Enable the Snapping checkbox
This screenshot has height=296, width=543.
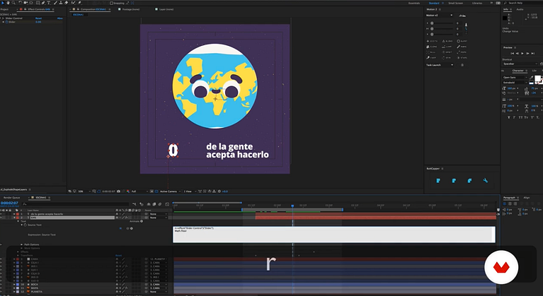click(x=111, y=3)
